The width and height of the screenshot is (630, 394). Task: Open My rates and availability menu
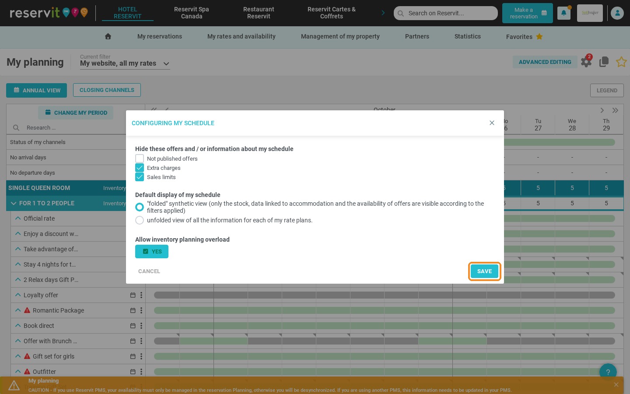(241, 36)
